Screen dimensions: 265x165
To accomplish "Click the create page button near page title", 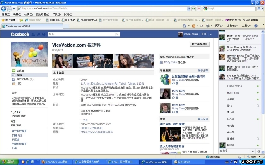I will [x=200, y=44].
